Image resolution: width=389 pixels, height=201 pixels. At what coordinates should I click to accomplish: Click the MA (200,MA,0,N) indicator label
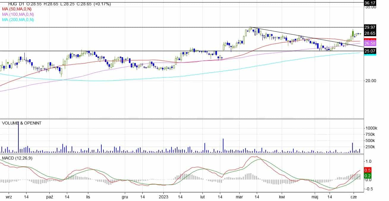tap(18, 20)
